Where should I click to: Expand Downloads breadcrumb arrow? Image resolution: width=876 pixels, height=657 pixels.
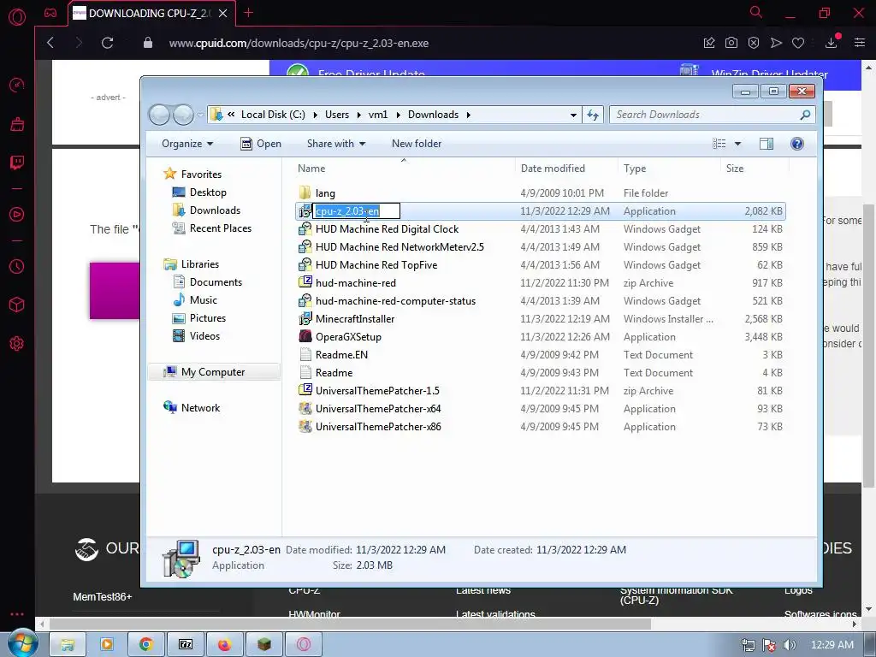pos(468,115)
